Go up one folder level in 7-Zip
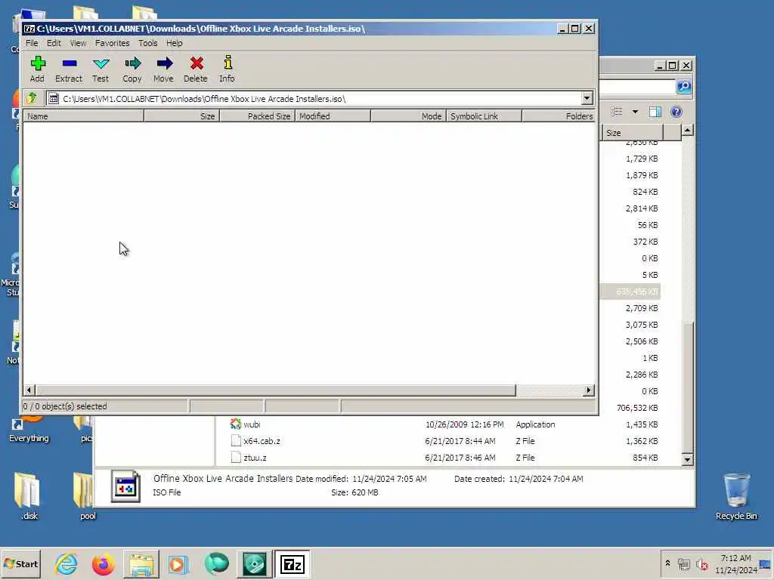This screenshot has width=774, height=580. pyautogui.click(x=33, y=98)
